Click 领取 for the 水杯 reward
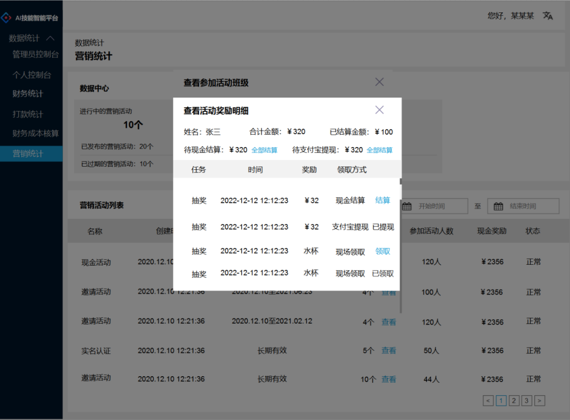The height and width of the screenshot is (420, 570). tap(383, 251)
